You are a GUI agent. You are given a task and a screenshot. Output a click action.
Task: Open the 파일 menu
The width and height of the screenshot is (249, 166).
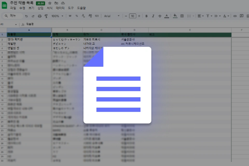[x=13, y=8]
